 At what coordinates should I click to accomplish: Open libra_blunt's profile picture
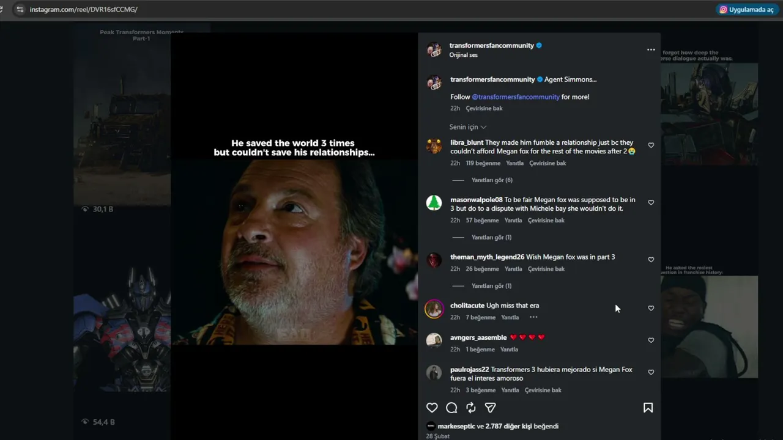click(434, 146)
